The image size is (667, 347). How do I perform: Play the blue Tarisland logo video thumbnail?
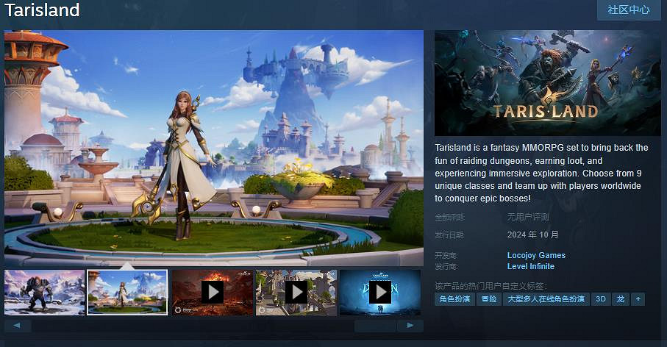379,293
